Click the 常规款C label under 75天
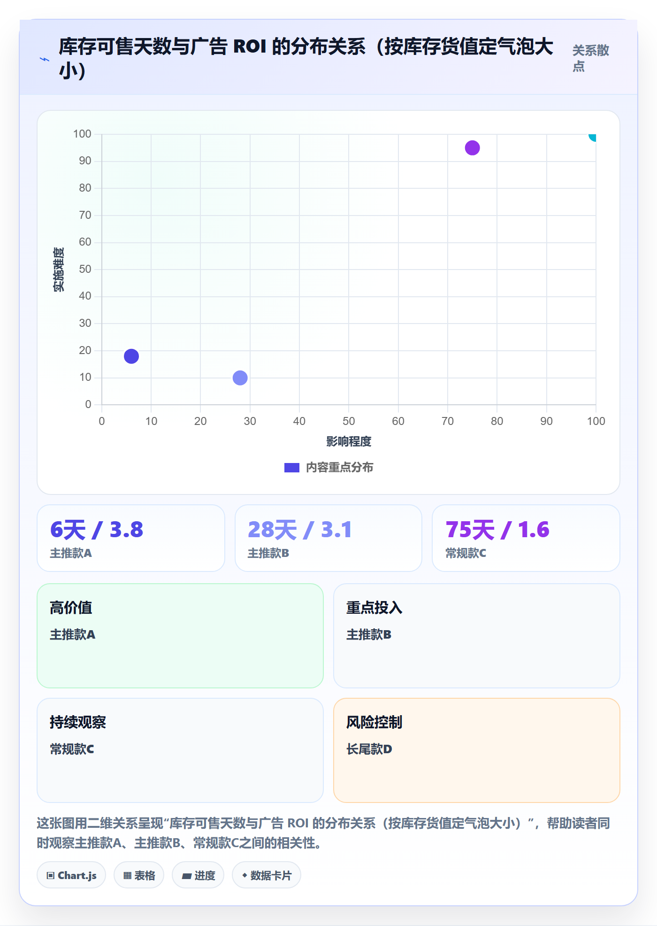Screen dimensions: 657x926 466,553
